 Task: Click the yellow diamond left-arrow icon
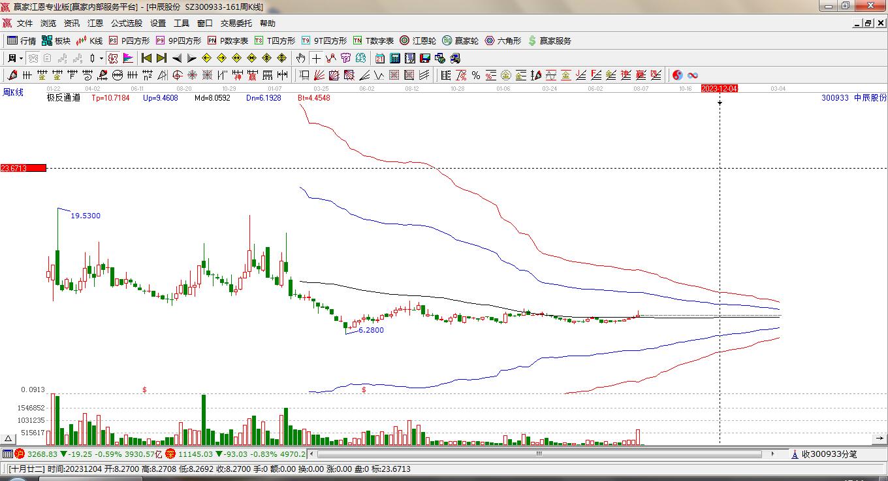pyautogui.click(x=207, y=58)
